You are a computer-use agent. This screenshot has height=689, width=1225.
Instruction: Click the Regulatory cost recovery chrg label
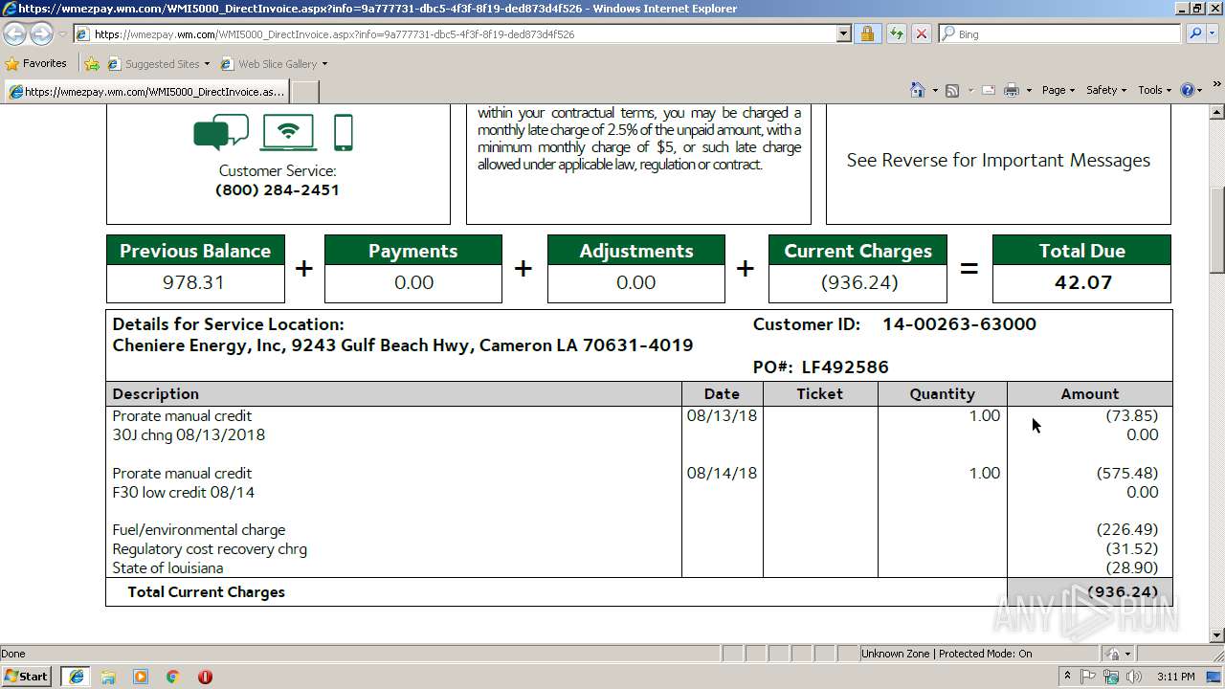coord(210,549)
